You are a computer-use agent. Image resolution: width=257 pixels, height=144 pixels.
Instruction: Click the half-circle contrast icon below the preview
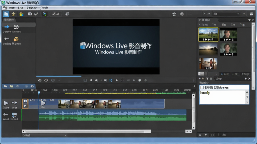pos(40,80)
